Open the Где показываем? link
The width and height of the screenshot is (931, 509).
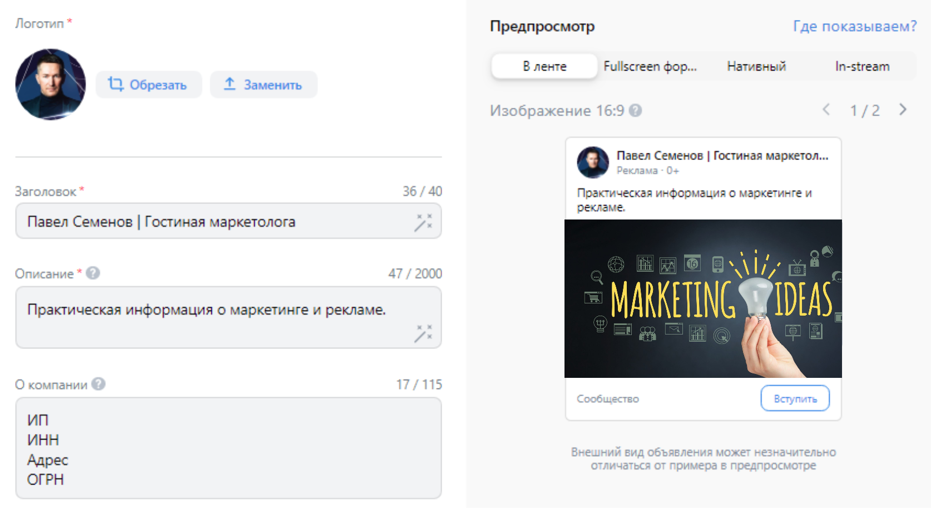click(854, 26)
